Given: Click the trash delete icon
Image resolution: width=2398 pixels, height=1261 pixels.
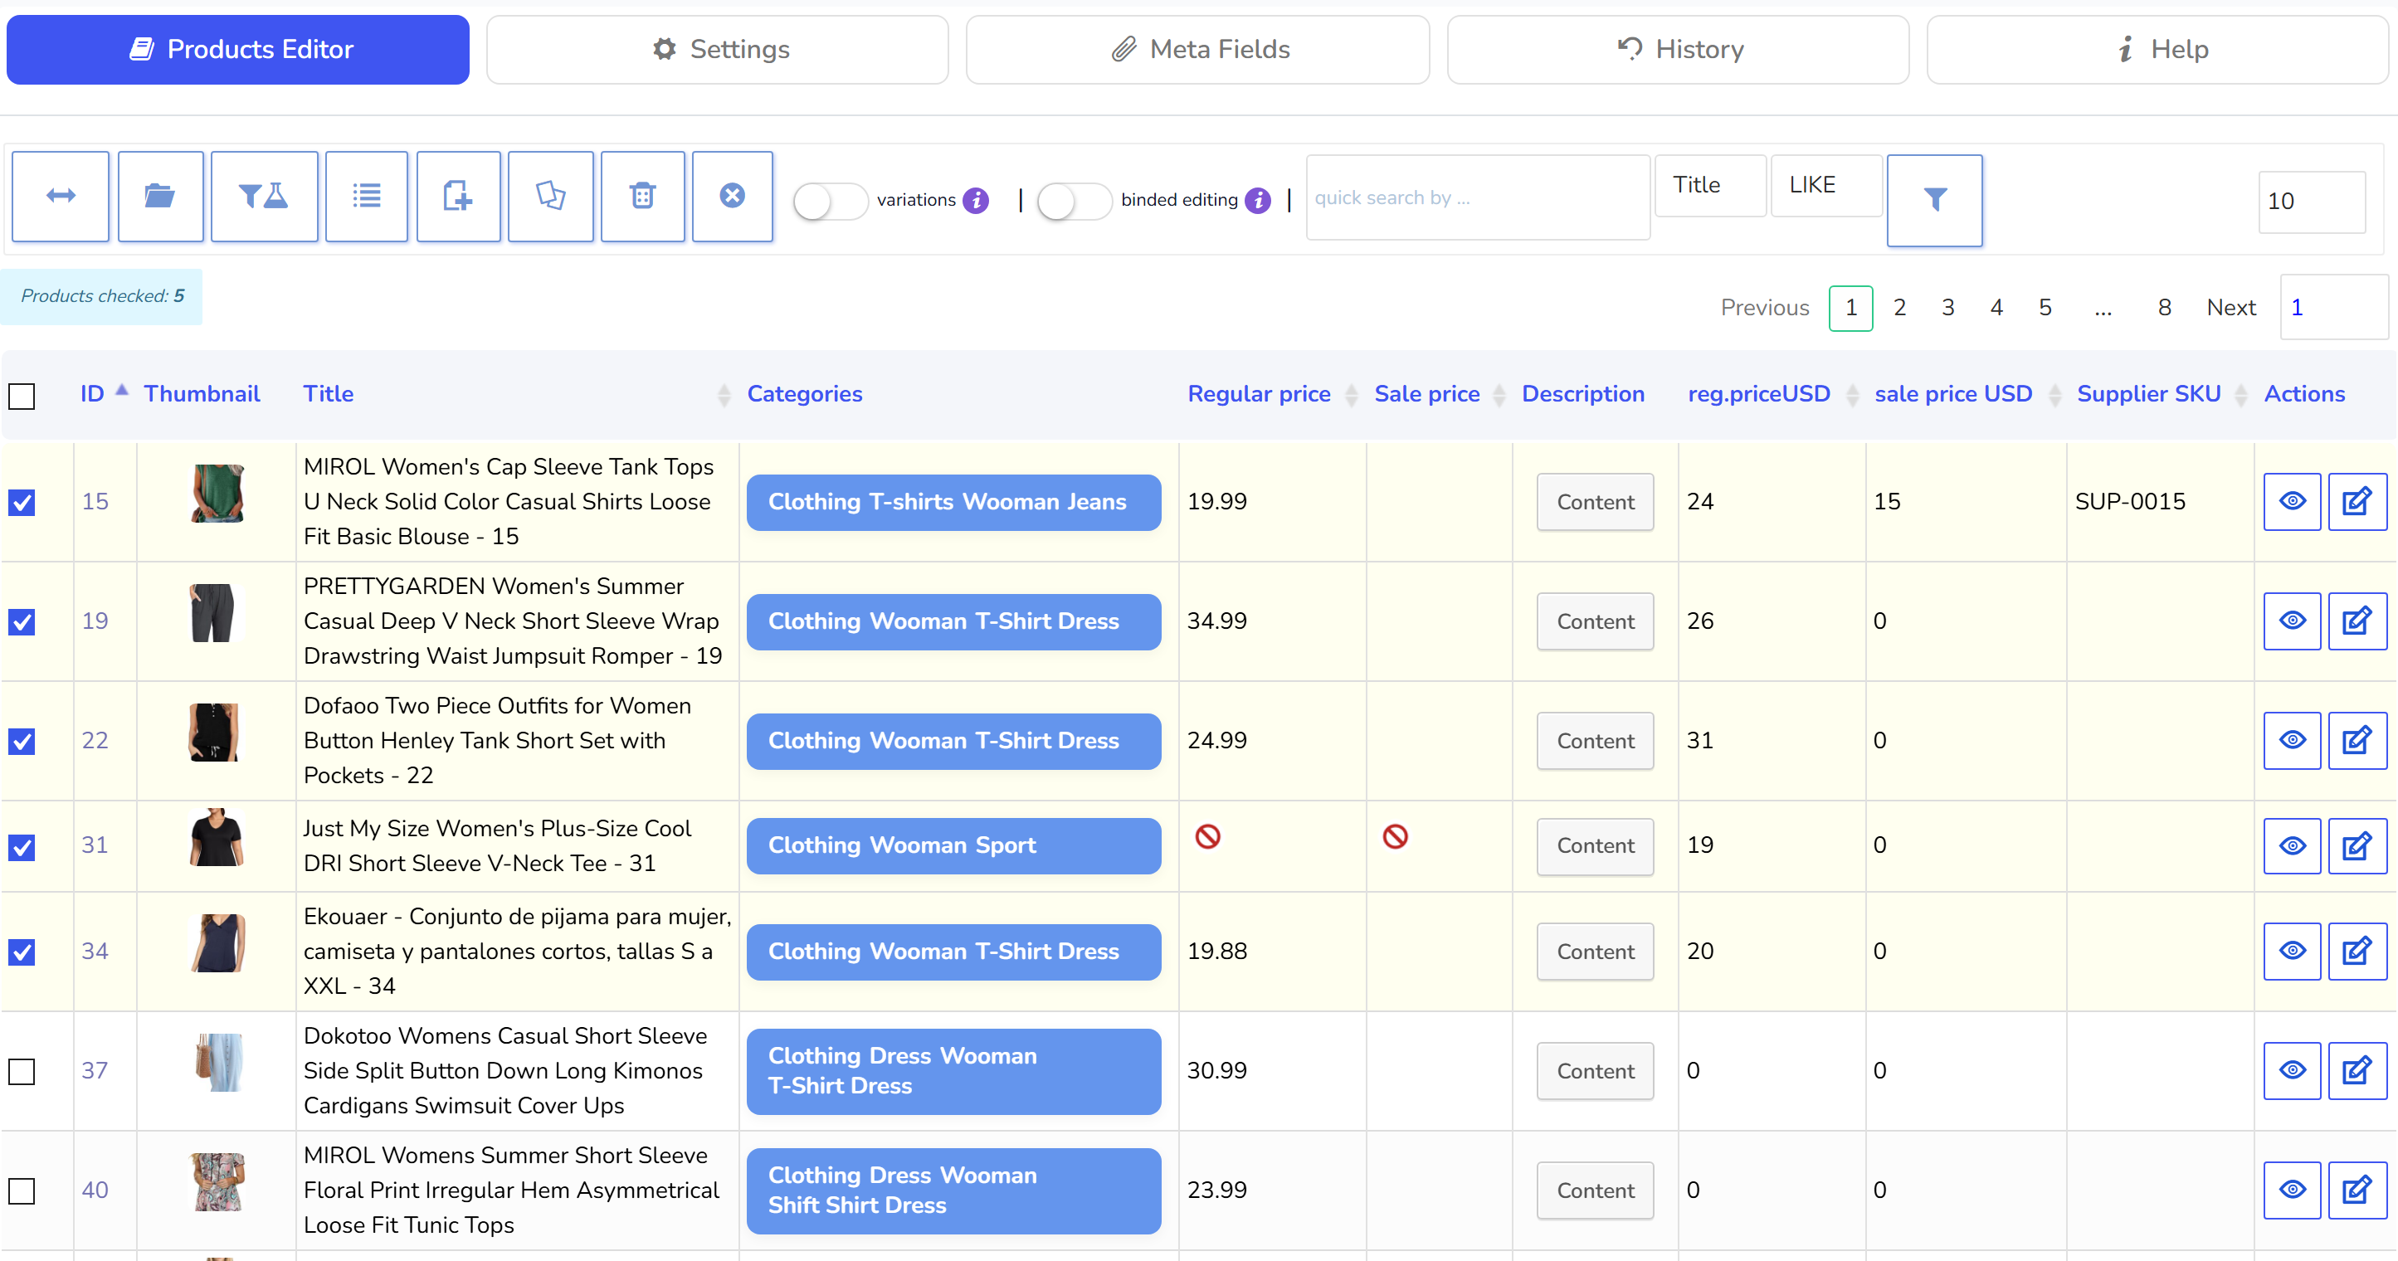Looking at the screenshot, I should click(642, 197).
